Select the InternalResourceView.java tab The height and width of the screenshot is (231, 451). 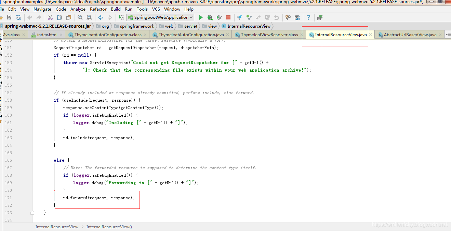(x=341, y=35)
